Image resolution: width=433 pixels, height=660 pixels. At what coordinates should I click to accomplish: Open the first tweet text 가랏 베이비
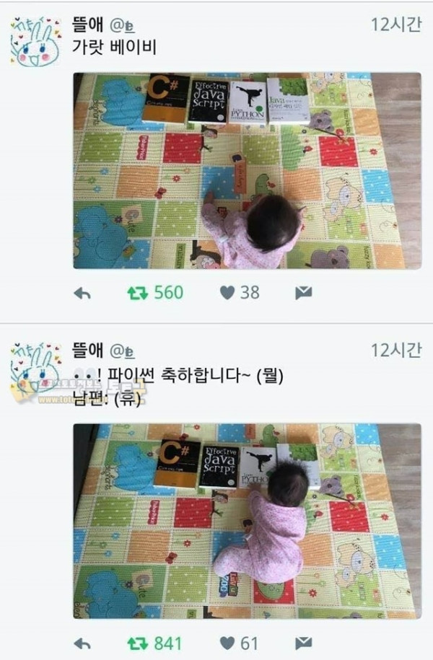click(115, 47)
